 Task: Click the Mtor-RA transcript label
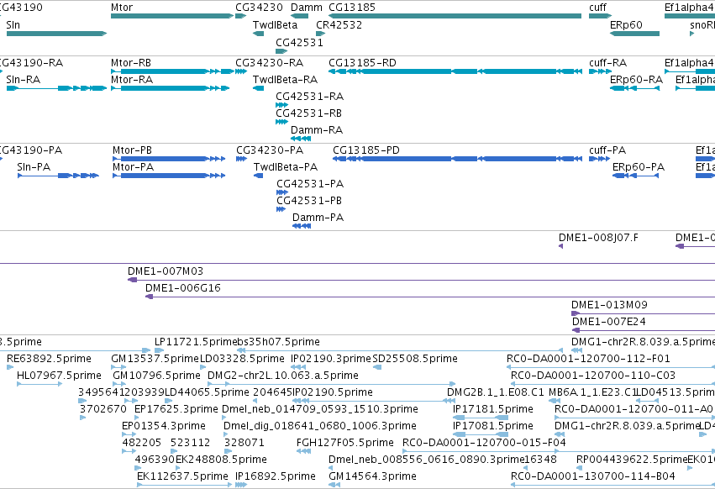click(x=132, y=80)
